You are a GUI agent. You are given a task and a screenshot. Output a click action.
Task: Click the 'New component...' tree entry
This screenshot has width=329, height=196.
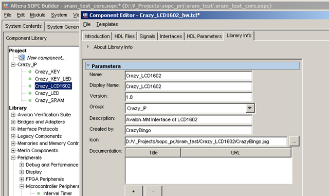tap(46, 58)
